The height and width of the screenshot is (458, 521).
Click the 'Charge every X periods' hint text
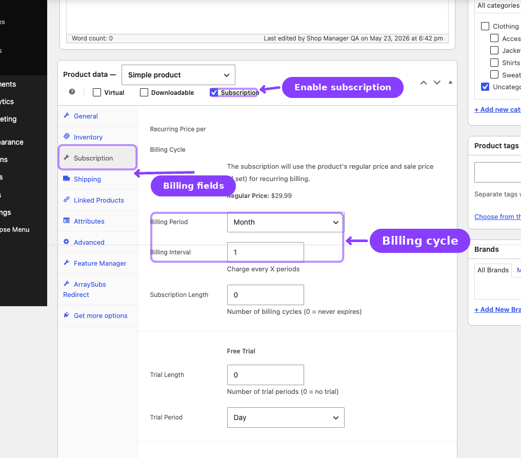click(x=263, y=269)
